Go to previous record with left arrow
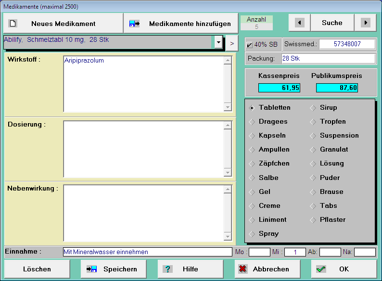The image size is (382, 281). point(299,23)
